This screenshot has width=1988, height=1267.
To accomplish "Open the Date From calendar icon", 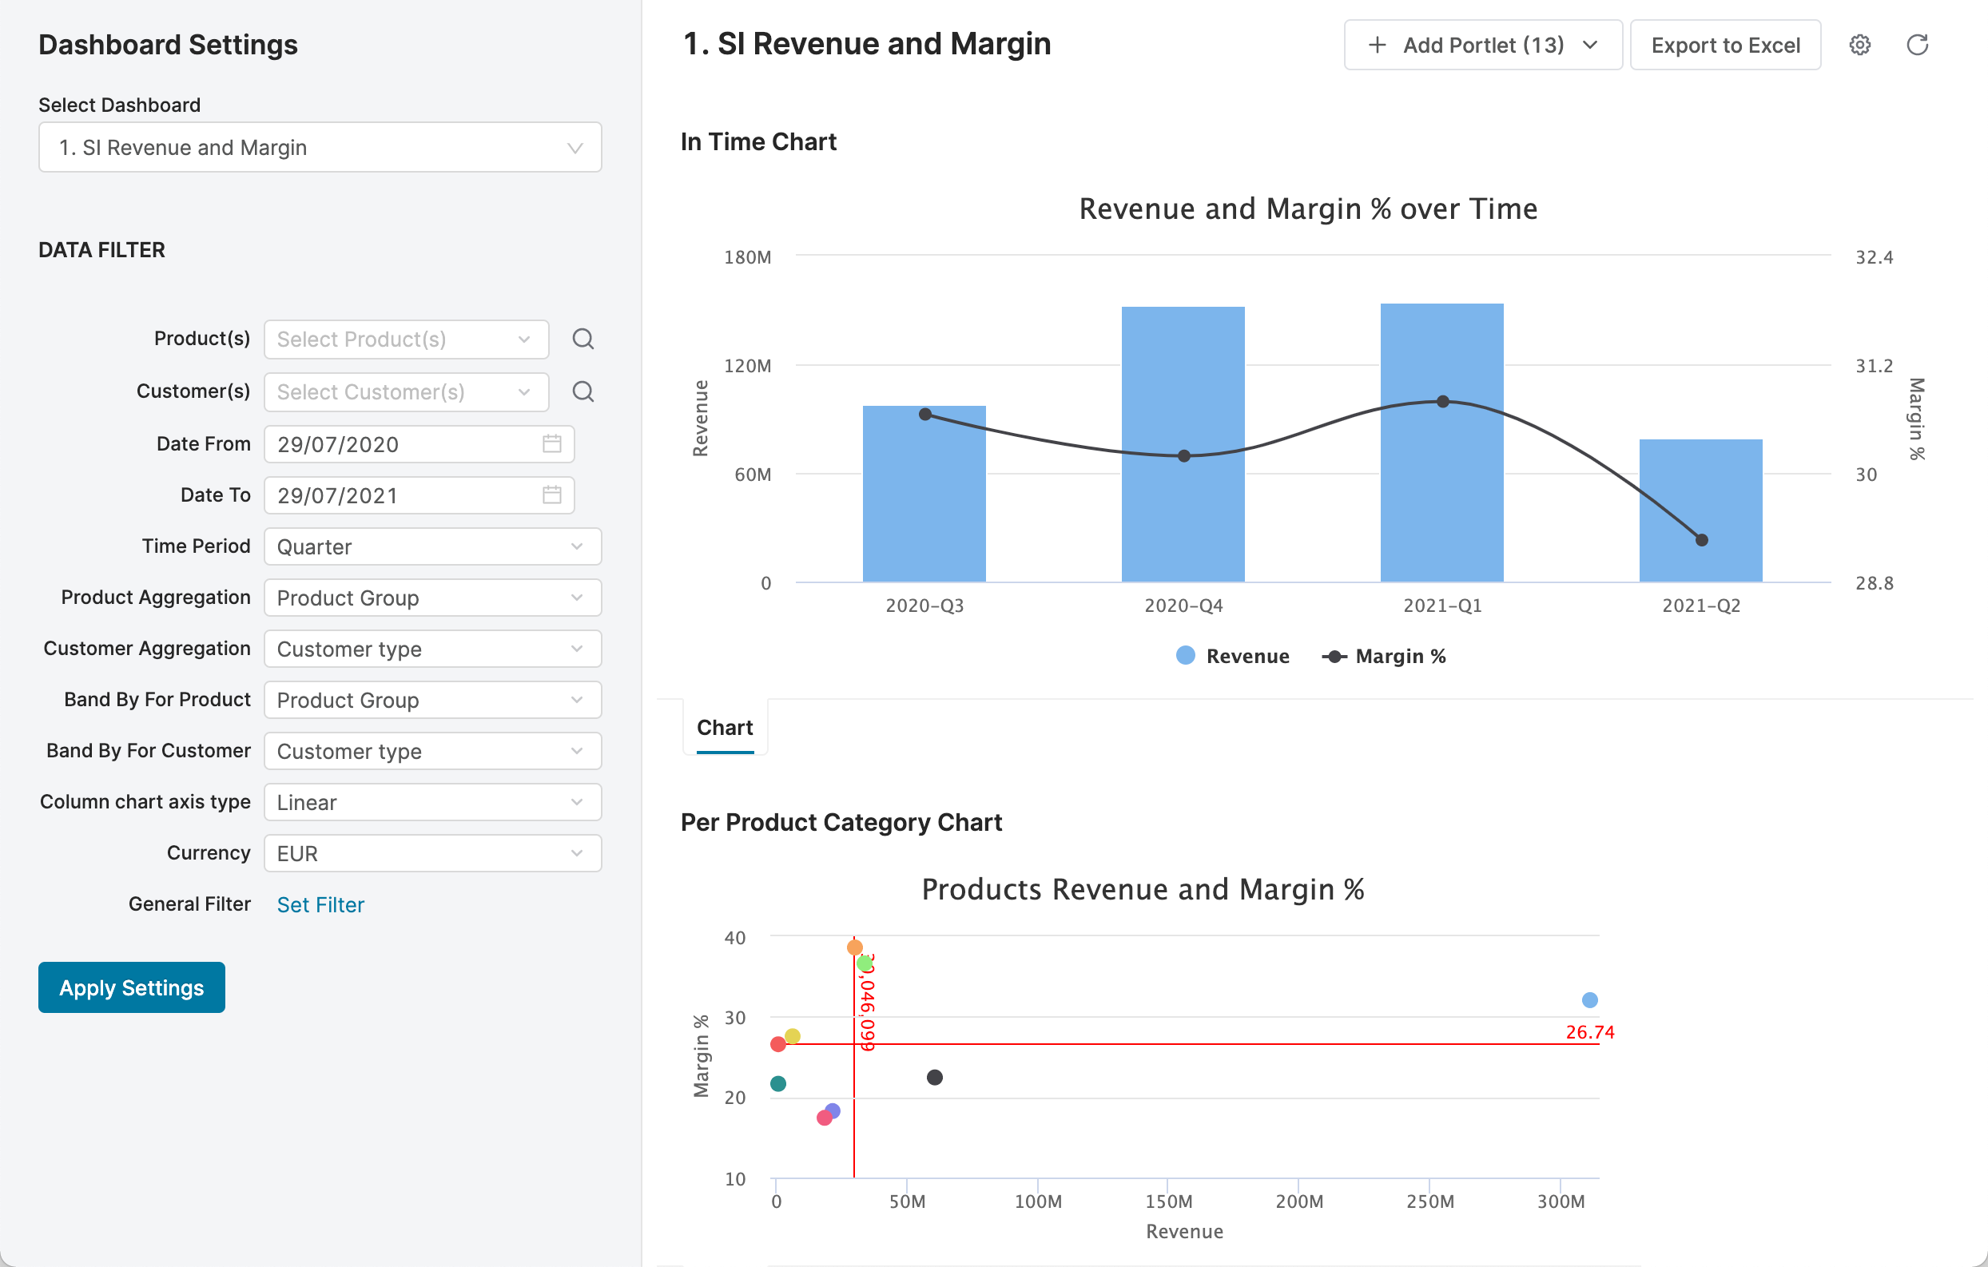I will pyautogui.click(x=551, y=444).
